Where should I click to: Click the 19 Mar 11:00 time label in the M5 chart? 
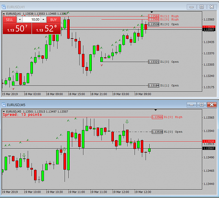pos(76,192)
